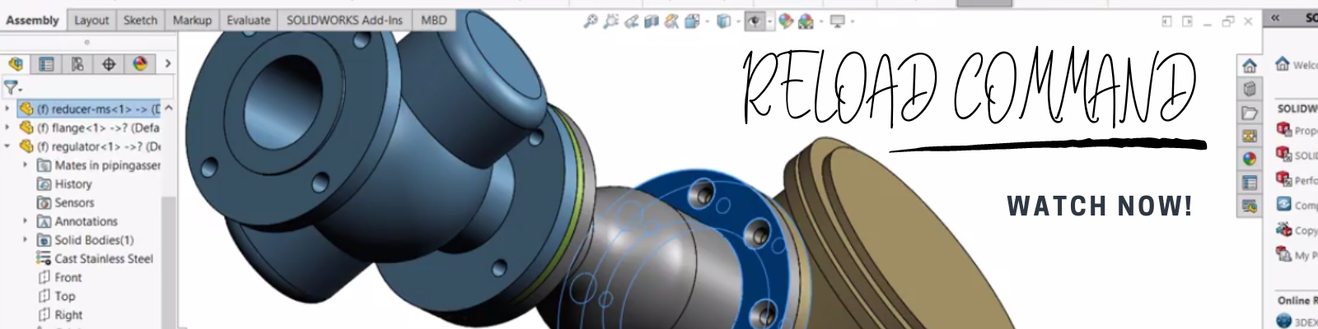Image resolution: width=1318 pixels, height=329 pixels.
Task: Open the PropertyManager tab icon
Action: tap(46, 63)
